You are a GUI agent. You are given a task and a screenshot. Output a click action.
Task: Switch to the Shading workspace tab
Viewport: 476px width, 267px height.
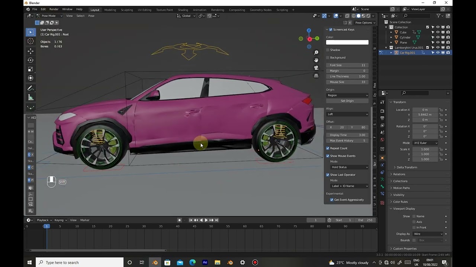pos(183,10)
